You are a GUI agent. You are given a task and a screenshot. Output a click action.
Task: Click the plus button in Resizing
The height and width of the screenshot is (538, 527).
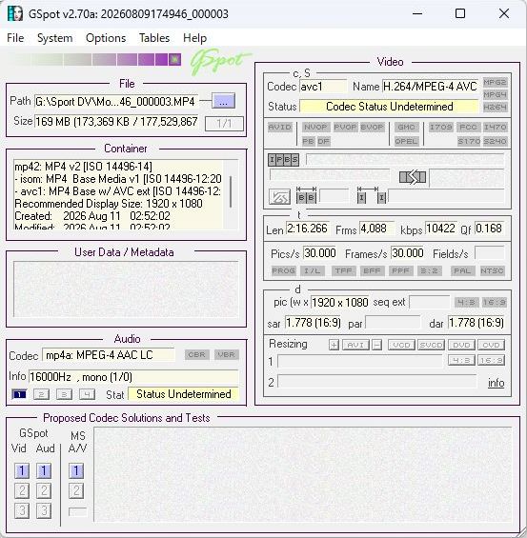pyautogui.click(x=334, y=345)
